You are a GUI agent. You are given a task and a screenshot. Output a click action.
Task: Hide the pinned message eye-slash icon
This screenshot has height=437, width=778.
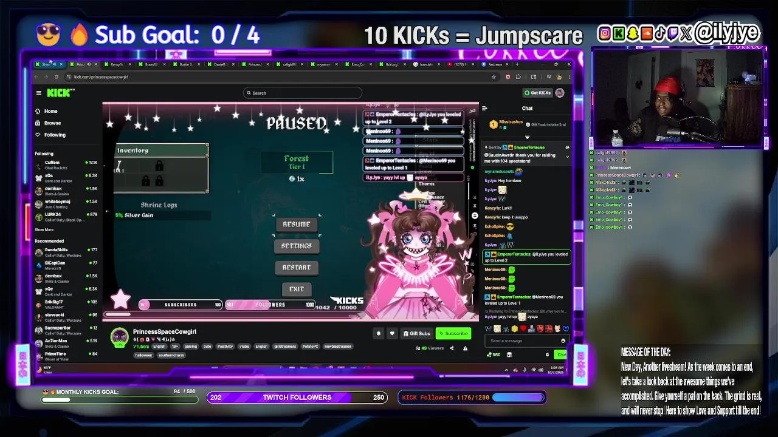[x=567, y=147]
